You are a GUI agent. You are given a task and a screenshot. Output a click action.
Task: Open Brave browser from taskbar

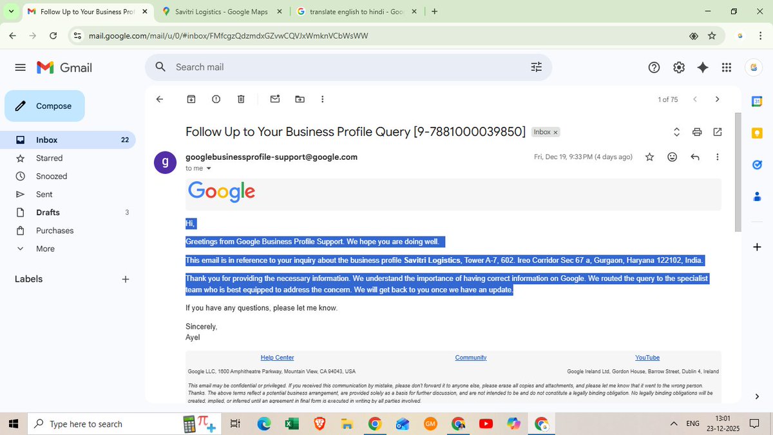320,423
